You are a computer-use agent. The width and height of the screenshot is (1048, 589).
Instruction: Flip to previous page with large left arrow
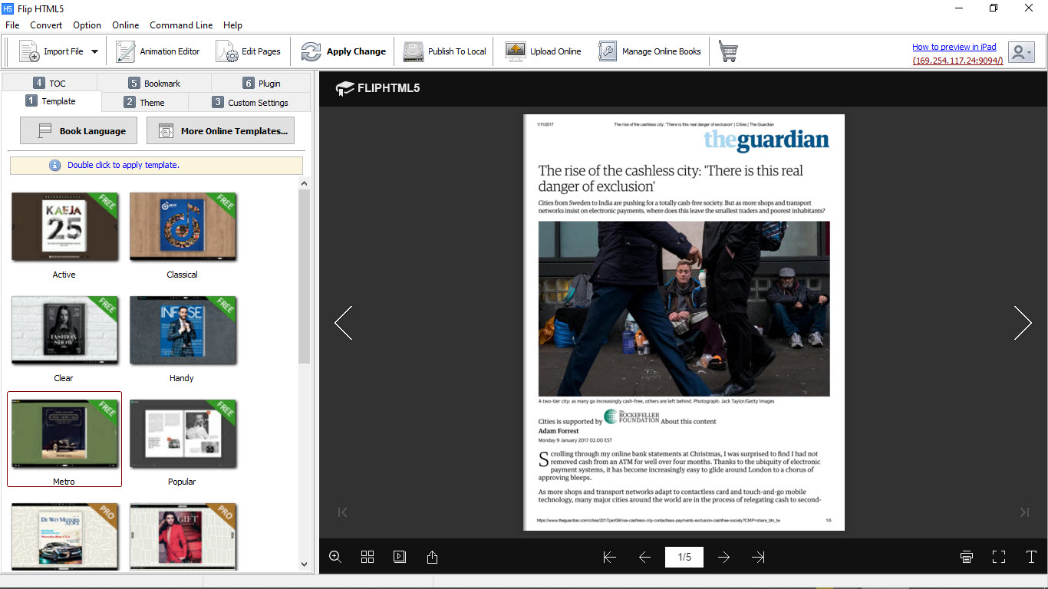[344, 323]
